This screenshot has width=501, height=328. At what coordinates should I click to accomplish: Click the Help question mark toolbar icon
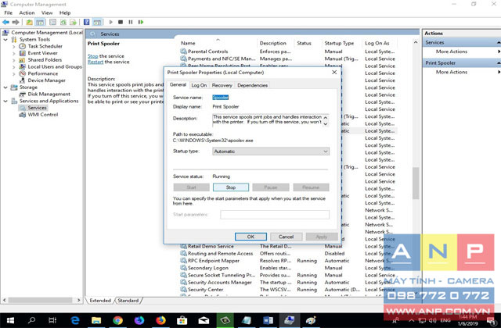point(87,22)
